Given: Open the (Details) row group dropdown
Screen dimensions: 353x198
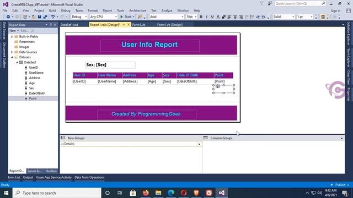Looking at the screenshot, I should point(199,144).
